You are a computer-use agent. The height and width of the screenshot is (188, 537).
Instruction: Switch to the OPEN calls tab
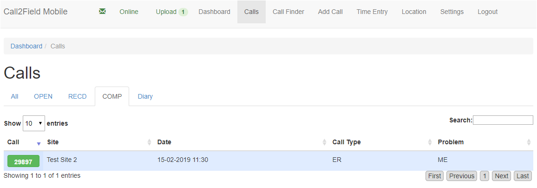(43, 96)
